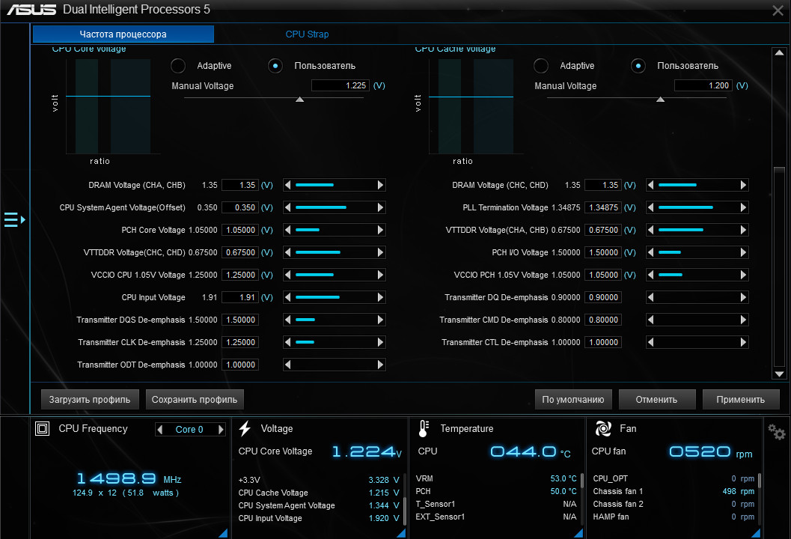Click CPU Core Manual Voltage input 1.225
The width and height of the screenshot is (791, 539).
tap(340, 86)
